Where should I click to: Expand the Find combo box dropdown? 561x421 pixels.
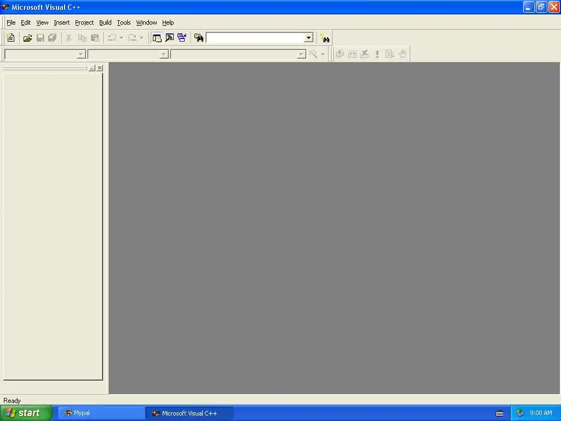308,38
